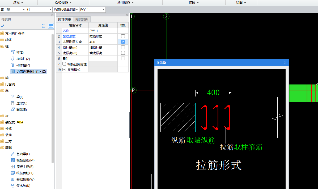Viewport: 318px width, 189px height.
Task: Toggle 附加 checkbox for 配筋形式 row
Action: 123,36
